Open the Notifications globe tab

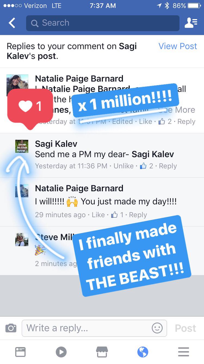coord(143,352)
